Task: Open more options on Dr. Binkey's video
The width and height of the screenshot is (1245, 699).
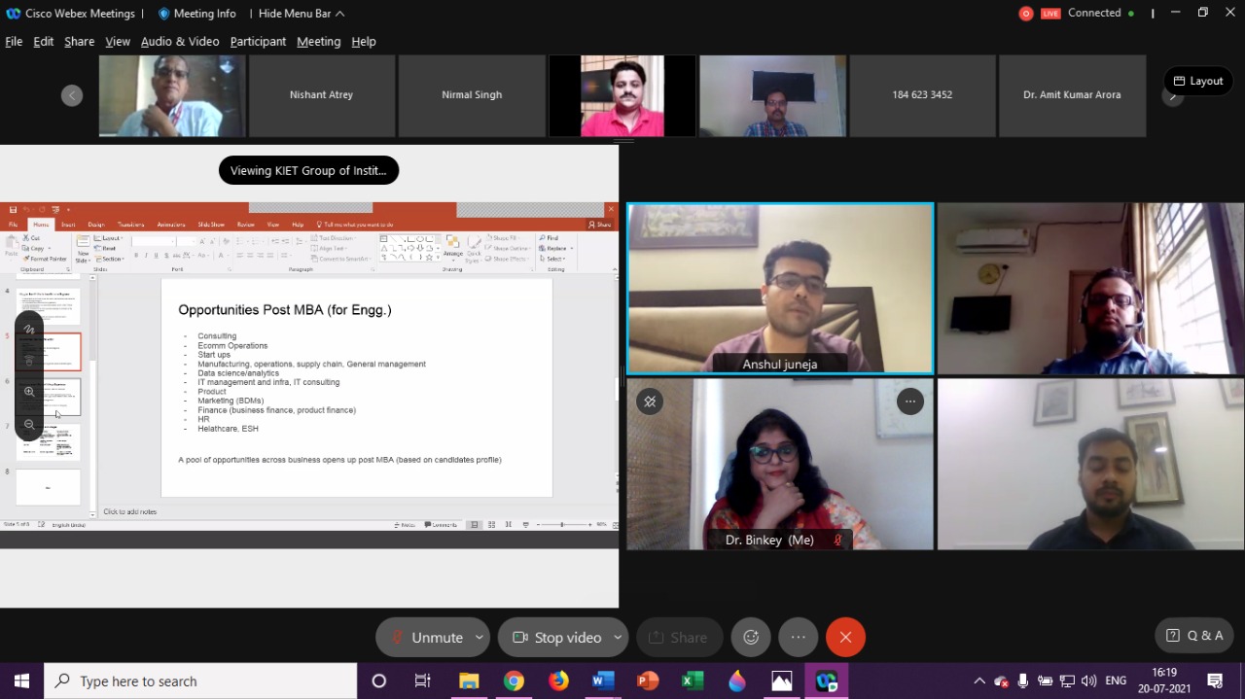Action: tap(909, 402)
